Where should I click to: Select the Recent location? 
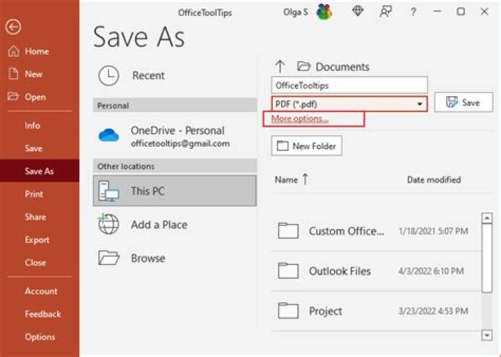[175, 75]
